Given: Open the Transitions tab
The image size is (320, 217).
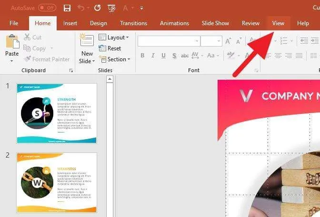Looking at the screenshot, I should 133,23.
